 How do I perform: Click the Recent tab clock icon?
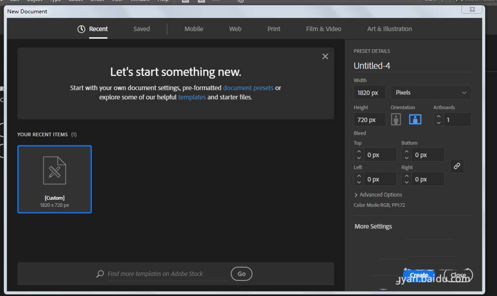coord(81,29)
